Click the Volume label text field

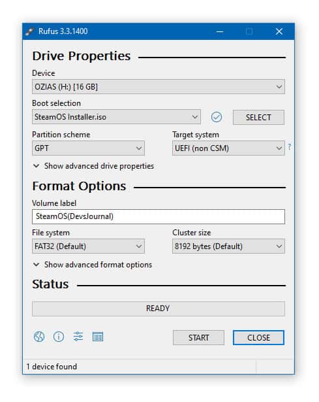coord(159,216)
